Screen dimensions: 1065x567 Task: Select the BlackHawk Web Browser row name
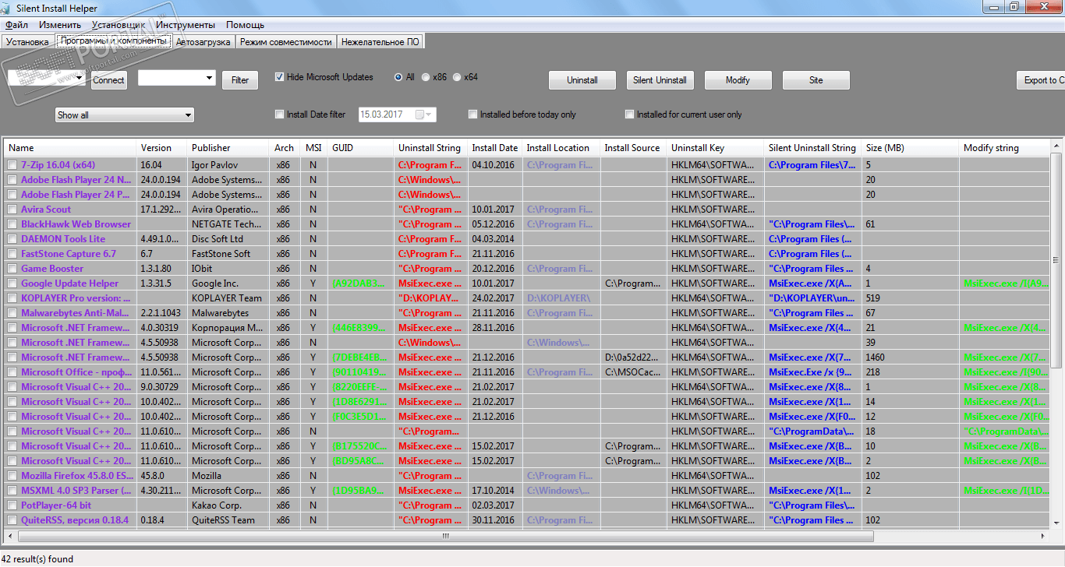click(x=76, y=224)
